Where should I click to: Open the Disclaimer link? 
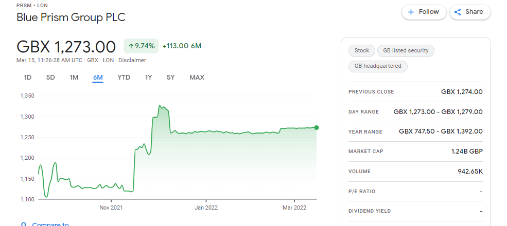click(x=132, y=61)
